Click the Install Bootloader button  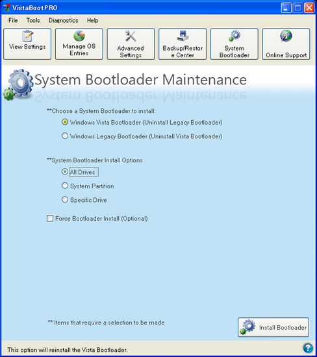273,327
